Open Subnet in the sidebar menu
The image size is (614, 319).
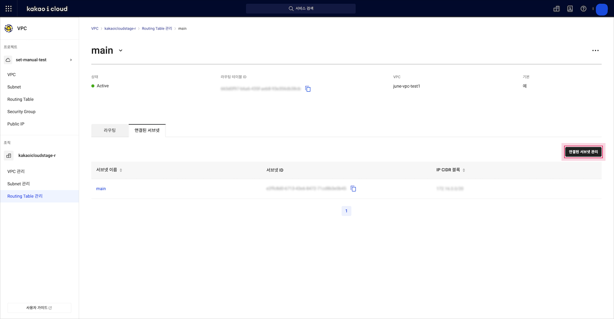[14, 87]
